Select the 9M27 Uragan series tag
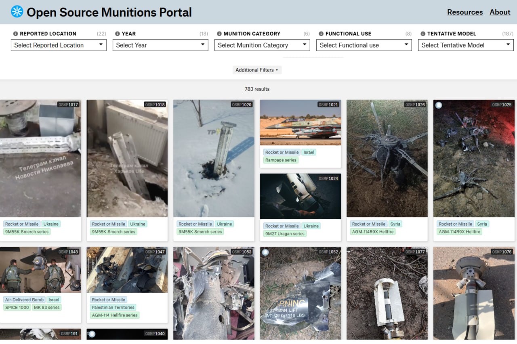This screenshot has width=517, height=344. click(285, 234)
